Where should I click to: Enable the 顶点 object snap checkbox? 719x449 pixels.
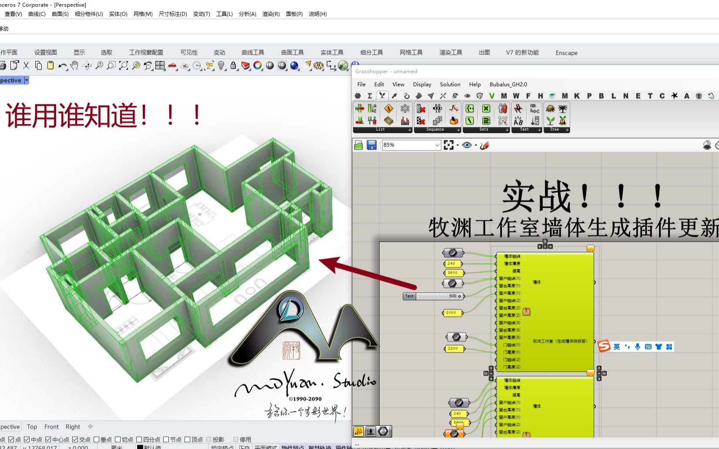pos(188,439)
